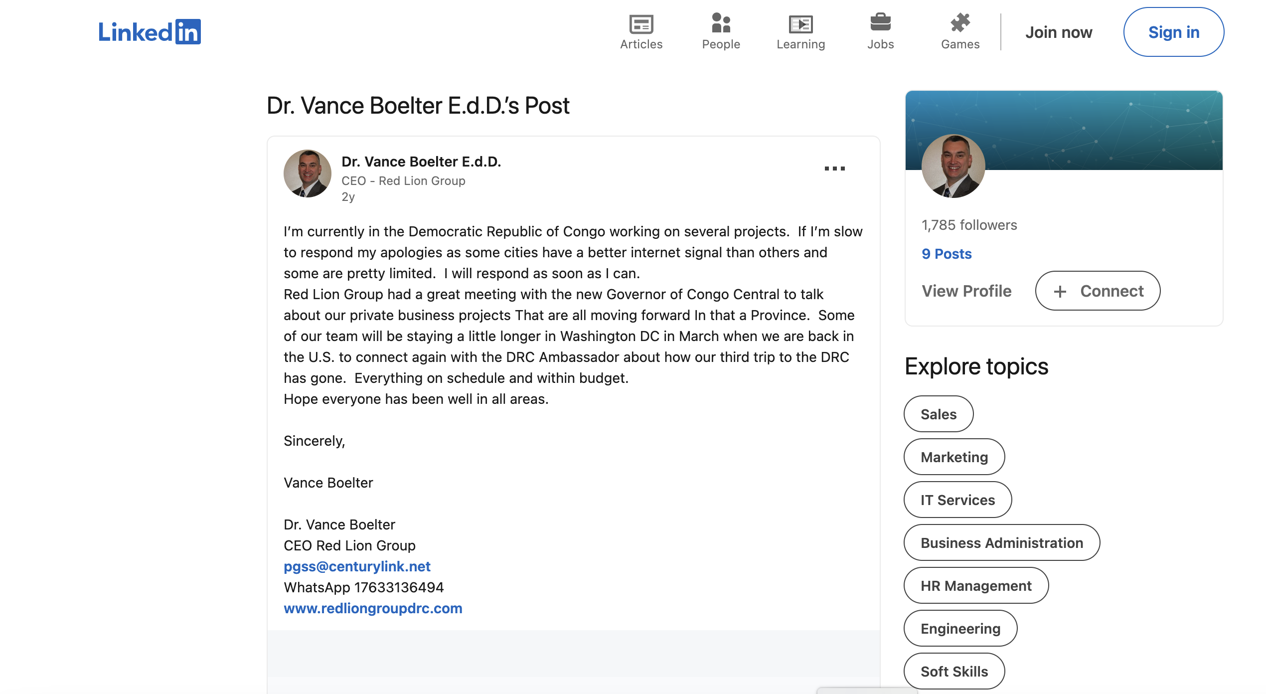Click the LinkedIn logo

coord(150,32)
